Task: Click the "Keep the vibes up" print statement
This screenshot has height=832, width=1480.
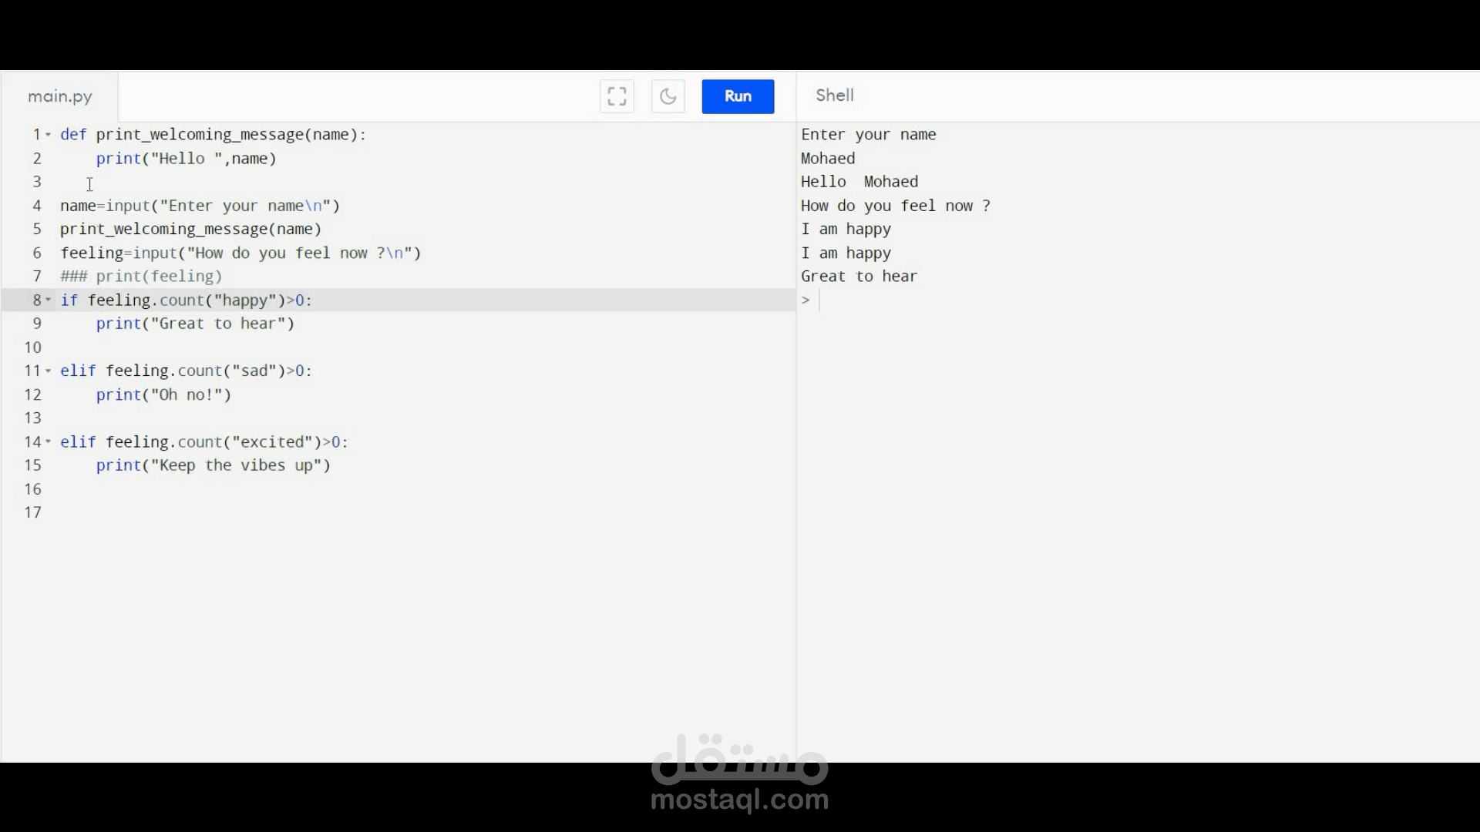Action: 214,465
